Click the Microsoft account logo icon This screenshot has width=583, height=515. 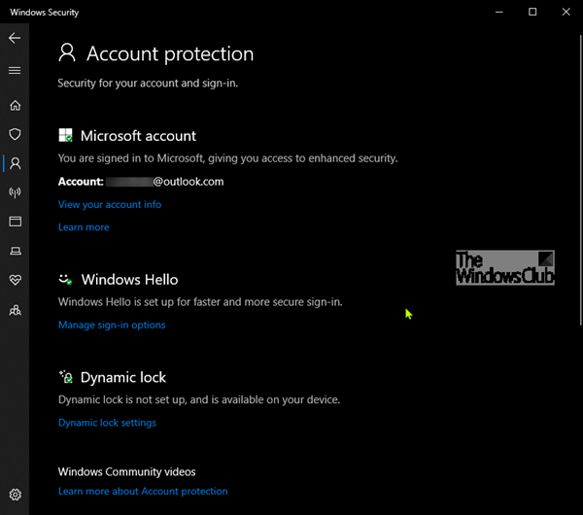65,135
